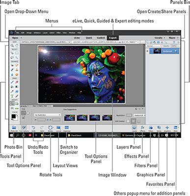
Task: Choose the first crop suggestion thumbnail
Action: (x=70, y=118)
